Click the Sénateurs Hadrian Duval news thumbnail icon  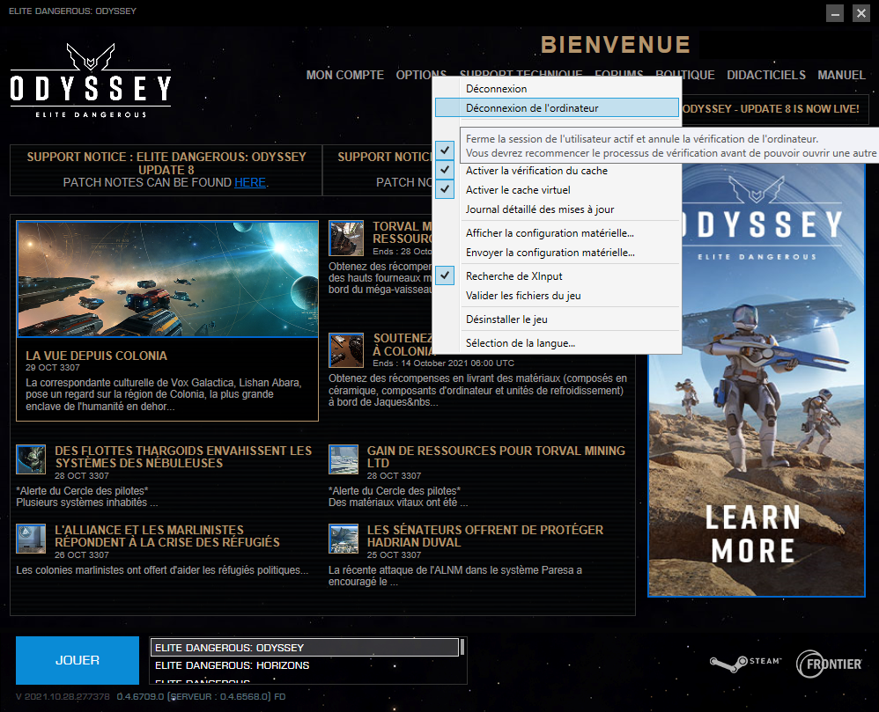click(343, 539)
